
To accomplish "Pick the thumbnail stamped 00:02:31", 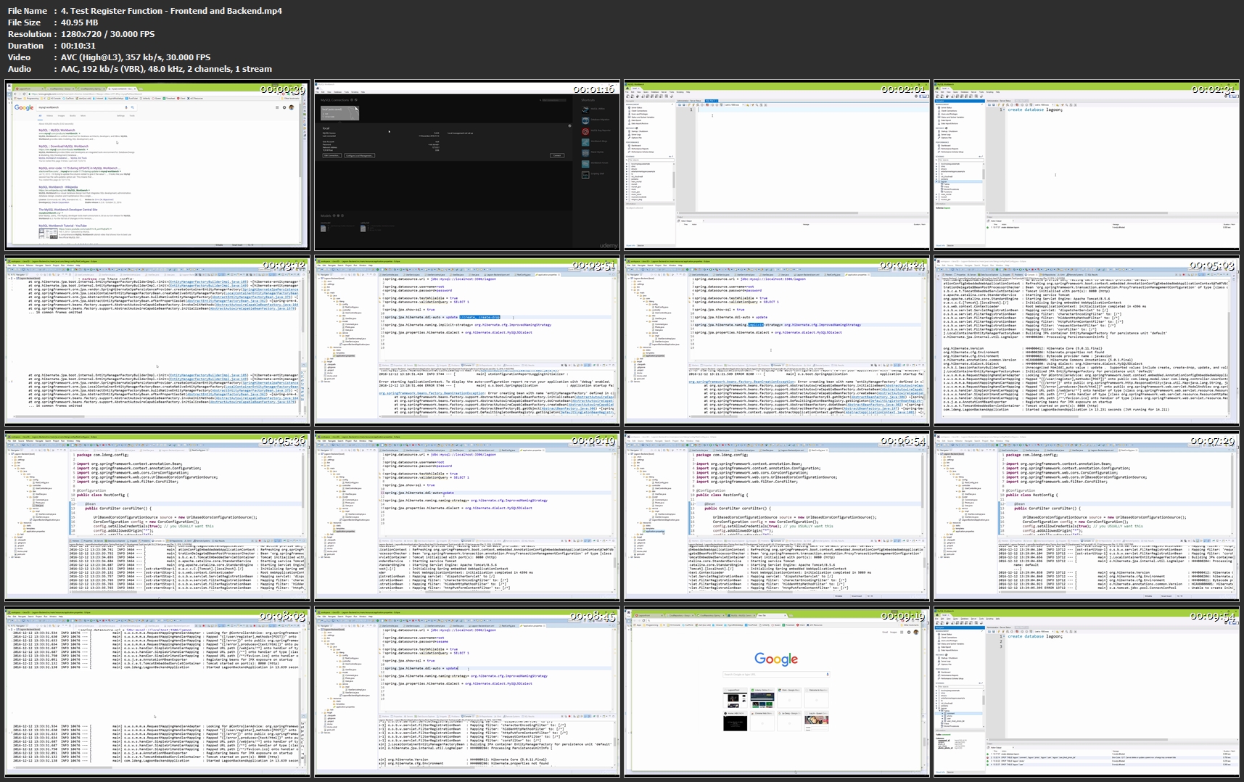I will [x=1086, y=165].
